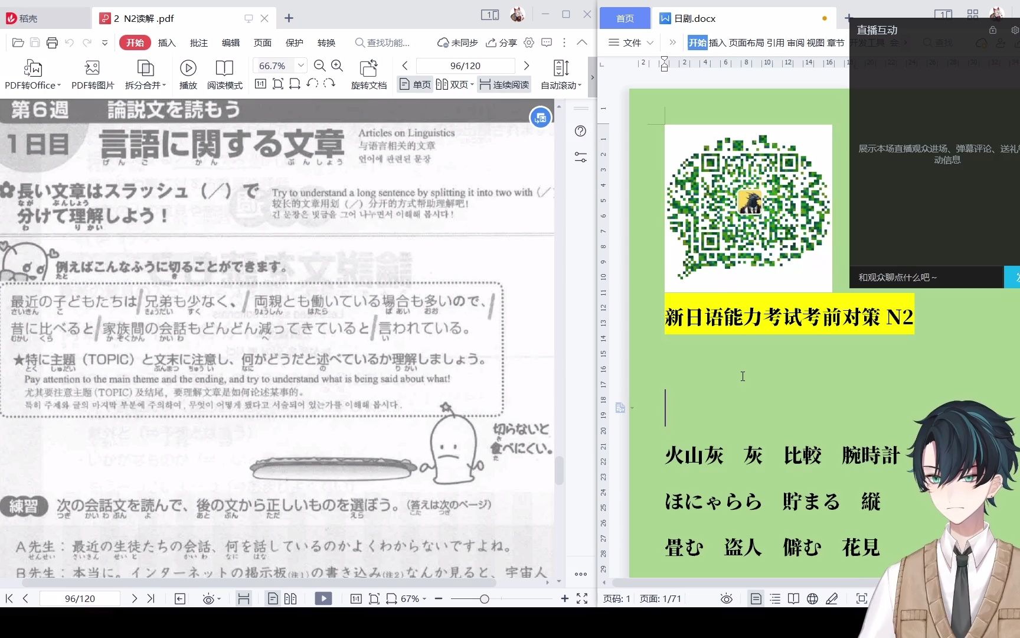Screen dimensions: 1020x638
Task: Increase zoom with plus beside PDF slider
Action: [x=565, y=598]
